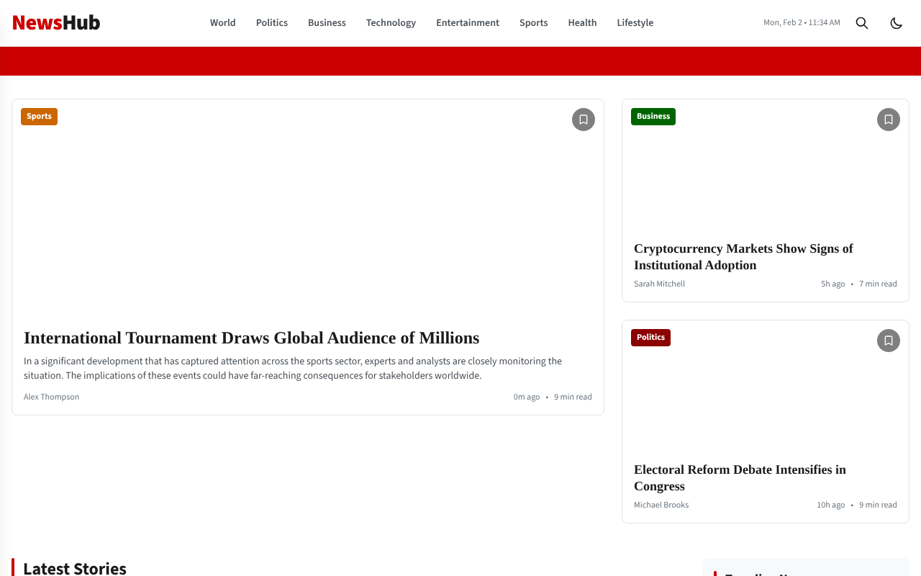Click the orange Sports category tag

pyautogui.click(x=39, y=117)
